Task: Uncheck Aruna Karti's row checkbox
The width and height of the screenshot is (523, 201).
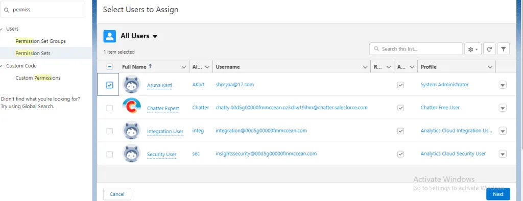Action: (x=109, y=85)
